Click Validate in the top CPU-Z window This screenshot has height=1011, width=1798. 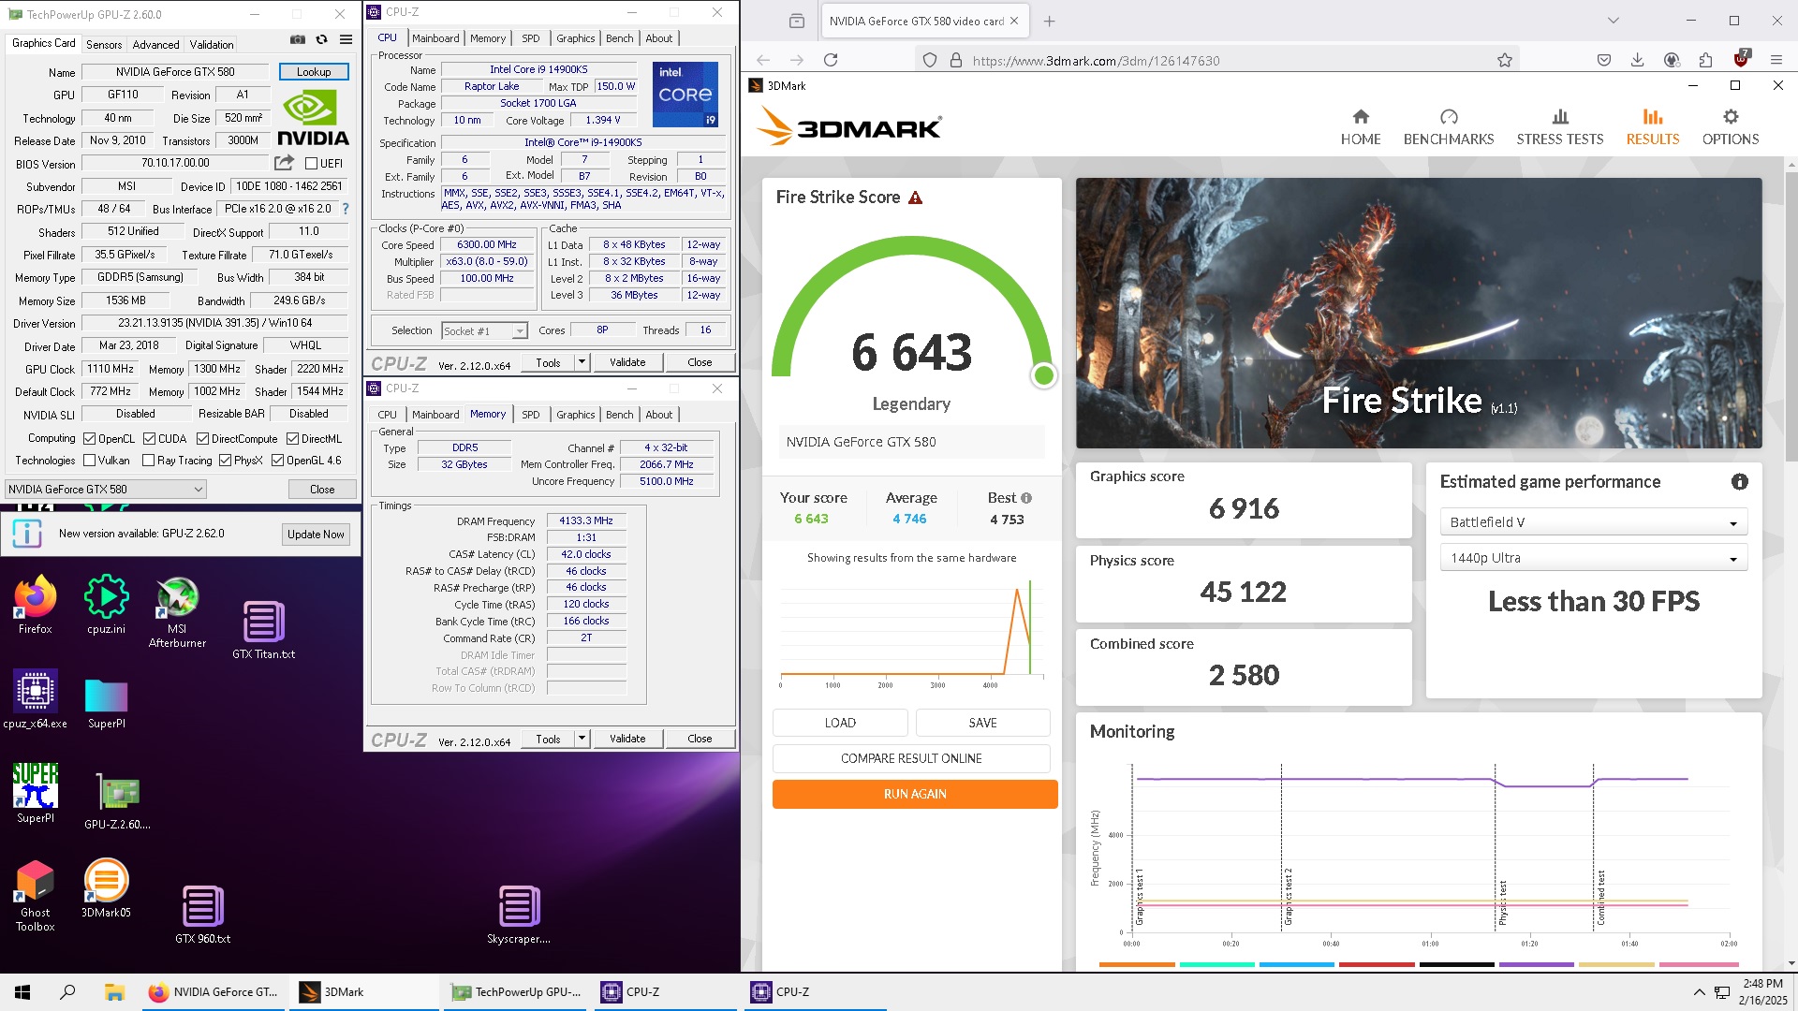tap(627, 362)
